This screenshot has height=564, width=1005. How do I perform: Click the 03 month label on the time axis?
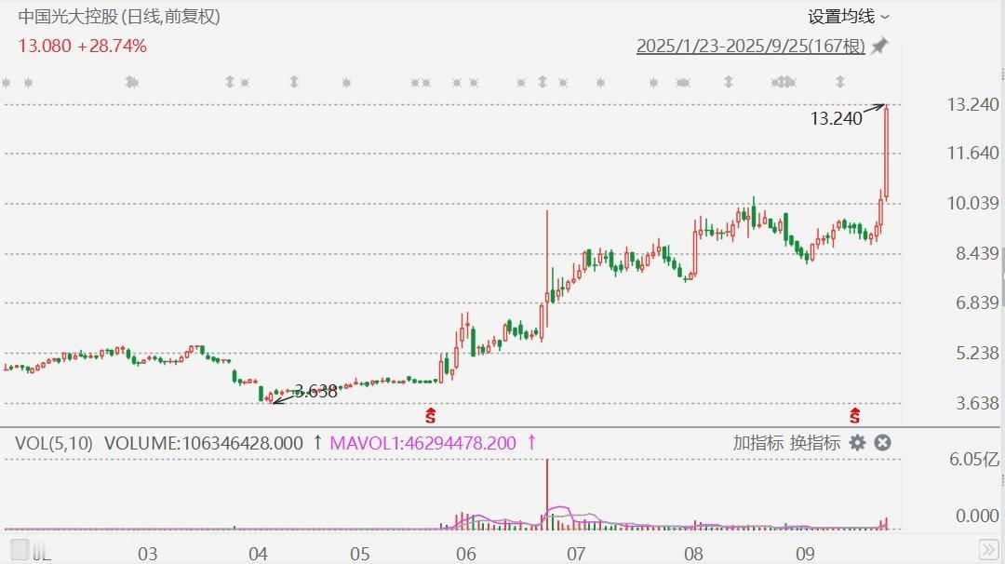tap(147, 554)
